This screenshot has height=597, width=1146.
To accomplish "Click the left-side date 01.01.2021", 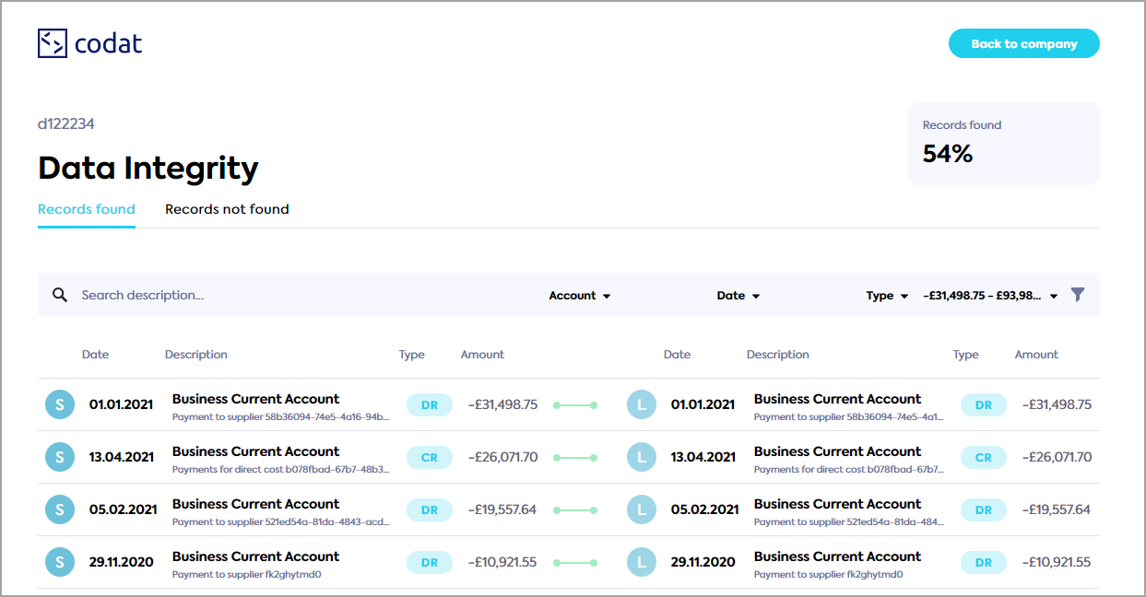I will [x=122, y=405].
